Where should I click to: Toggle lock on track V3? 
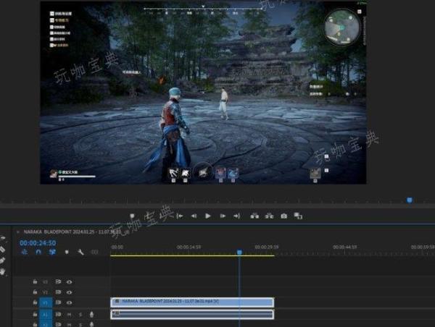[35, 281]
